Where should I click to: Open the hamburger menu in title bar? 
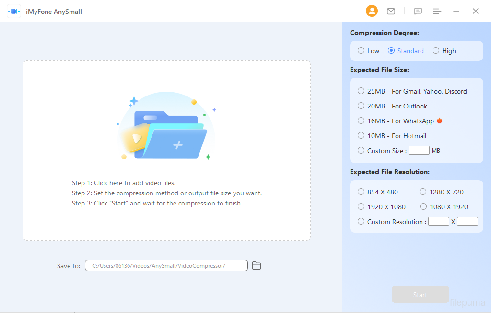click(436, 11)
